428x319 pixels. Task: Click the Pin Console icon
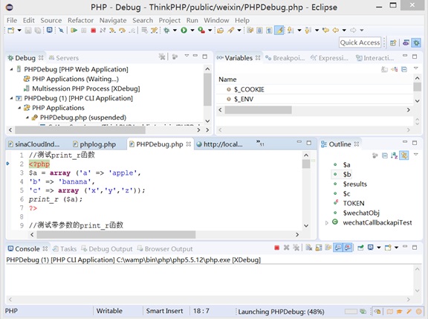point(360,248)
